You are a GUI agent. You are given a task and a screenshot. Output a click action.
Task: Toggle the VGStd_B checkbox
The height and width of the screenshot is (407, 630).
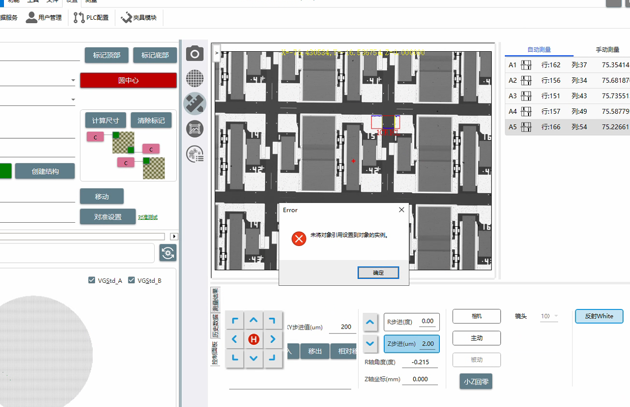coord(132,280)
